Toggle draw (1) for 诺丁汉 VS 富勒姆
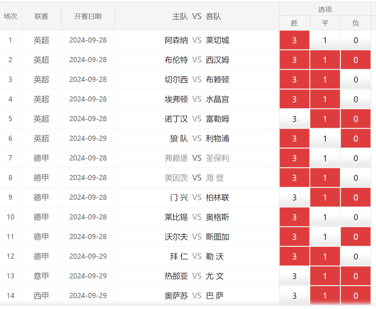The height and width of the screenshot is (309, 376). 325,119
